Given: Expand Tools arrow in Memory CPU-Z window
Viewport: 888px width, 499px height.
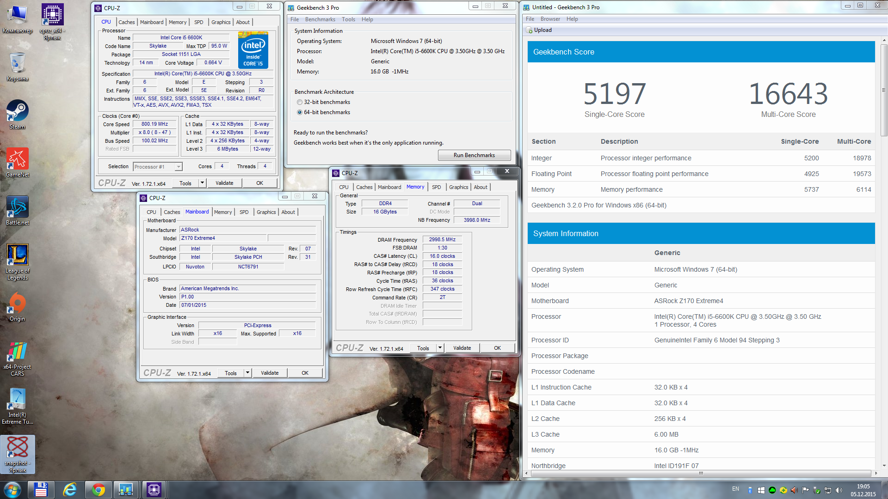Looking at the screenshot, I should (440, 348).
